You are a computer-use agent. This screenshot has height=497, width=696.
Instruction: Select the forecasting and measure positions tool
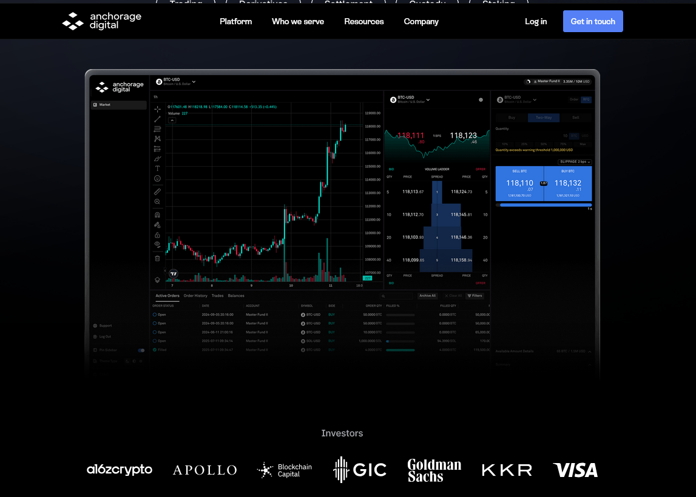pyautogui.click(x=157, y=149)
